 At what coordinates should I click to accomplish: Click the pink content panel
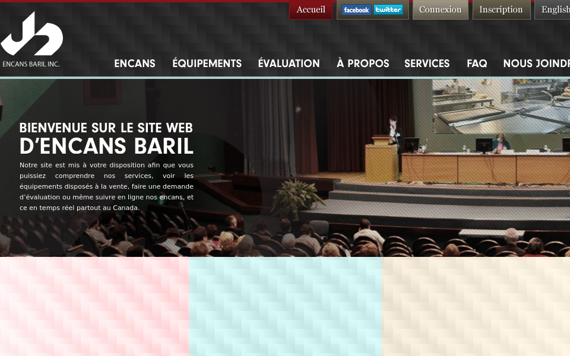(x=95, y=306)
